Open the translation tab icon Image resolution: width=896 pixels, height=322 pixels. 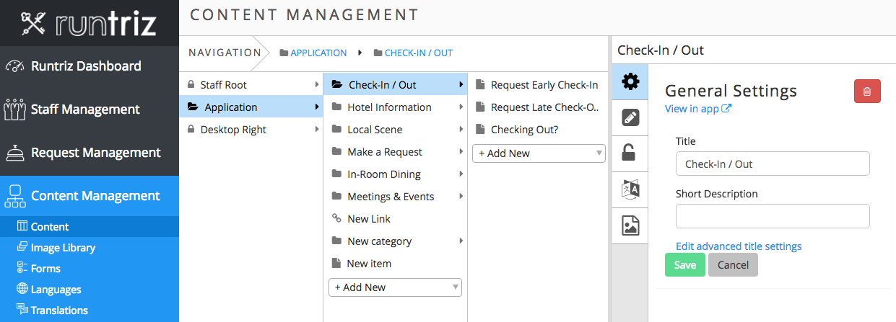(630, 189)
